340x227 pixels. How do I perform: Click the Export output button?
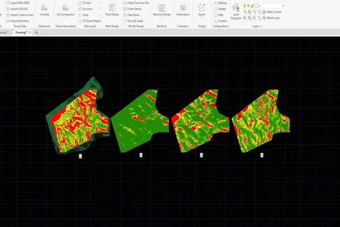[202, 10]
